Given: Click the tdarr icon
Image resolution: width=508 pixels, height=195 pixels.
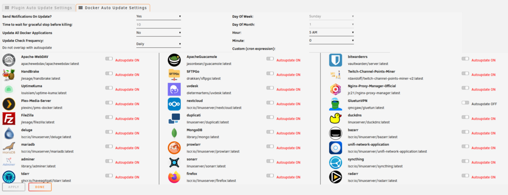Looking at the screenshot, I should pos(9,177).
